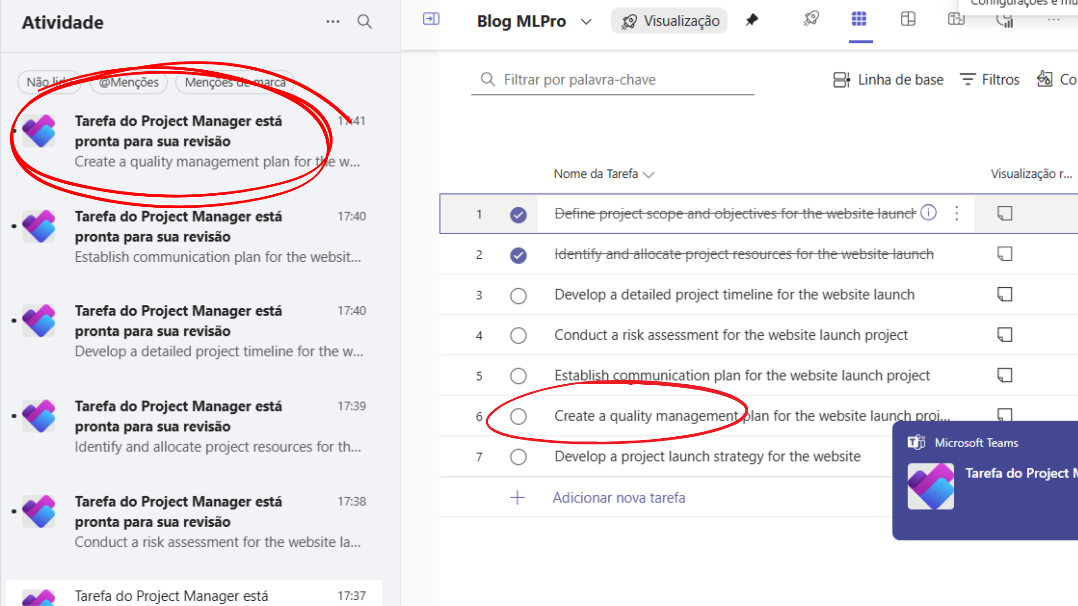Viewport: 1078px width, 606px height.
Task: Open quick view for Develop detailed timeline row
Action: click(1005, 294)
